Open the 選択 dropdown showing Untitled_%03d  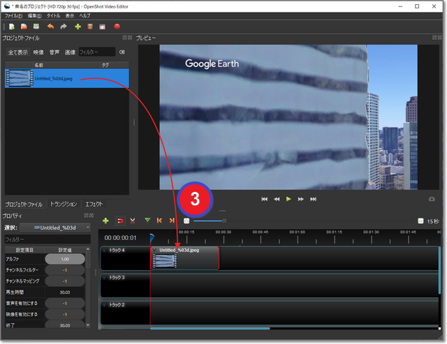pos(55,227)
